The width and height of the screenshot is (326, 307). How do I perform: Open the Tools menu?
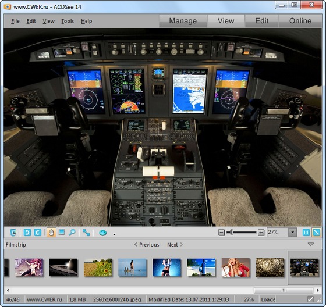click(x=68, y=21)
